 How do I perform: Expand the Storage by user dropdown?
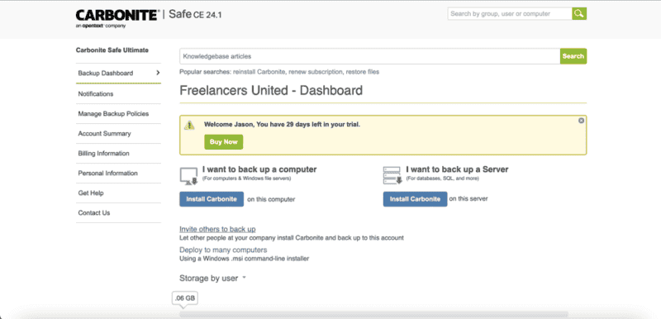(244, 279)
